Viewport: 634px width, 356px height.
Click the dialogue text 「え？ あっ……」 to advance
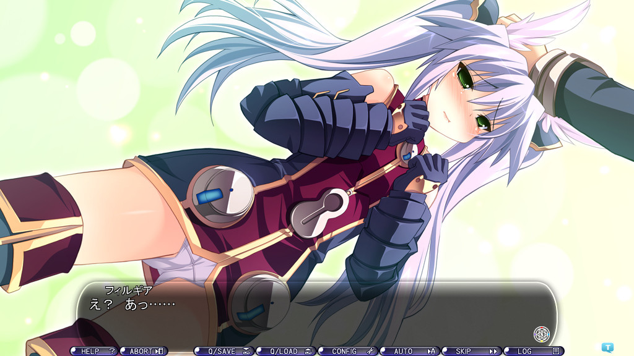(133, 304)
